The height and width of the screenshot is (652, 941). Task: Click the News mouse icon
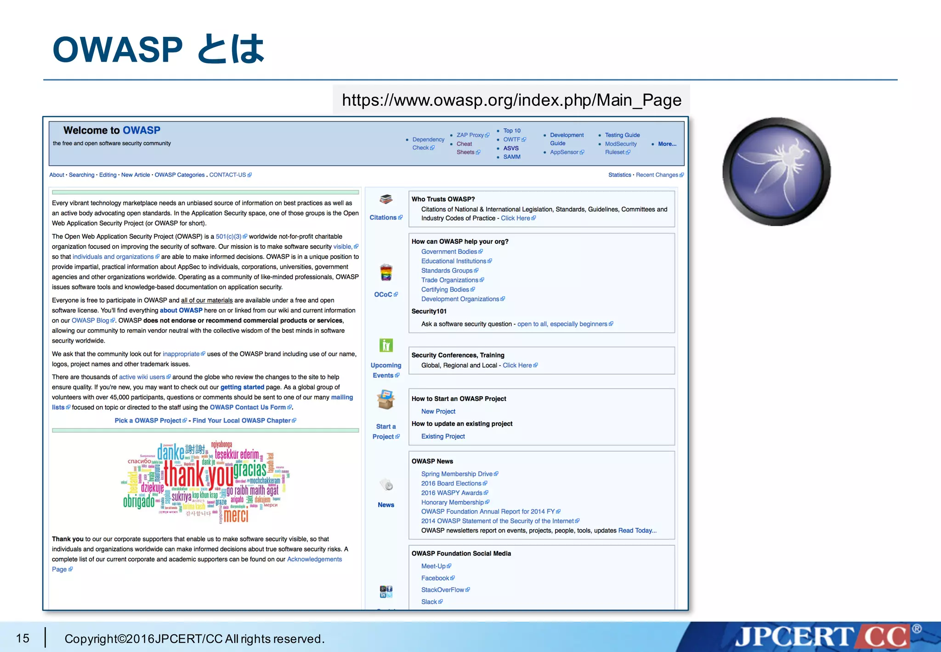[x=386, y=485]
